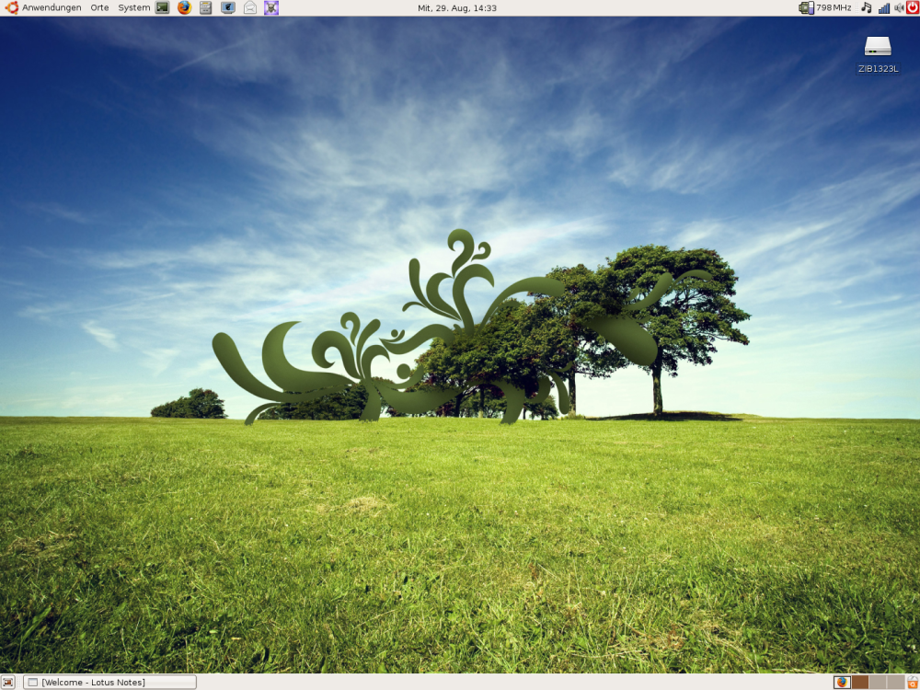Click the date and time clock

[x=457, y=7]
